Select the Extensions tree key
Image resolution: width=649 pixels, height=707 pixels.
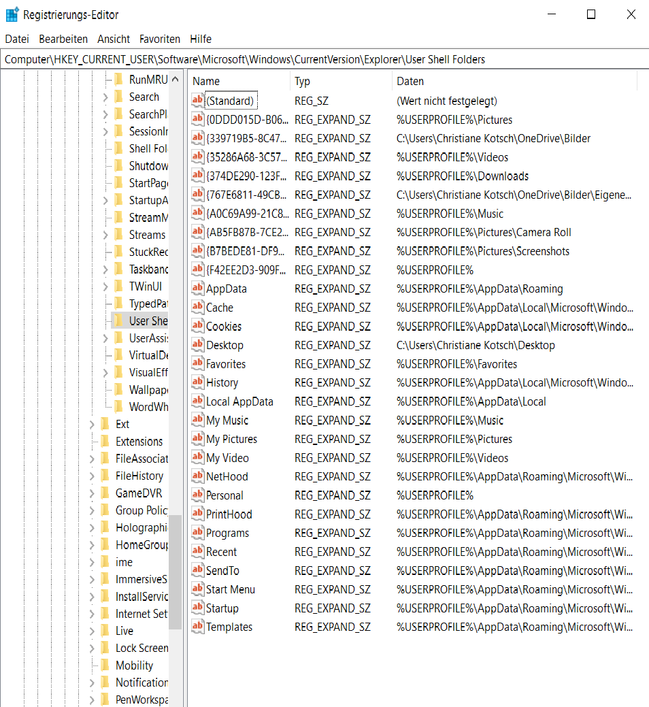tap(139, 442)
